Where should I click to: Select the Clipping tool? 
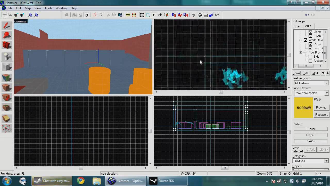pyautogui.click(x=7, y=118)
